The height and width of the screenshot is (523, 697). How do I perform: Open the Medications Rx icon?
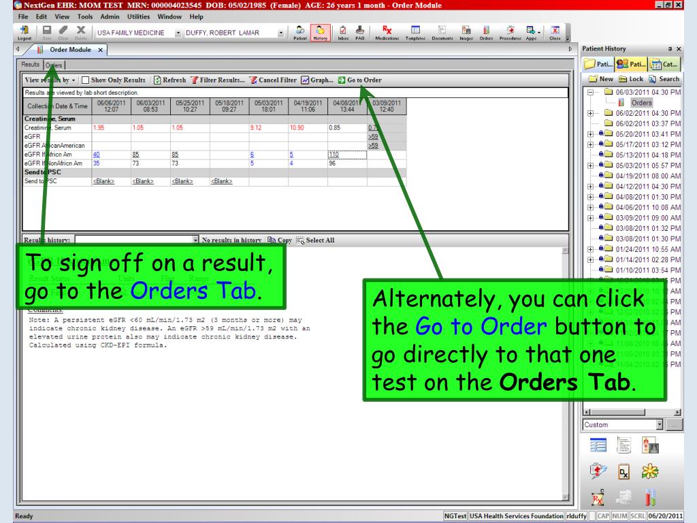point(387,33)
